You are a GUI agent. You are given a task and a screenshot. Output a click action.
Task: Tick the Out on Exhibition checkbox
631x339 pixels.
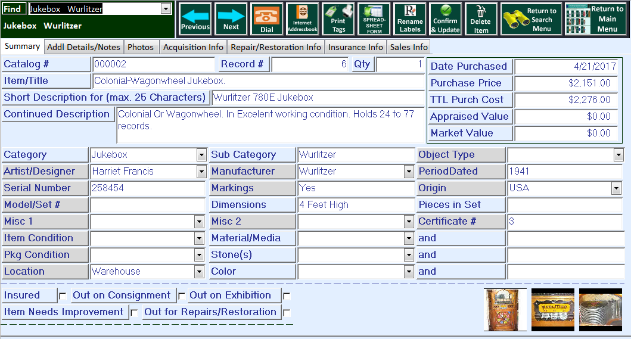(x=287, y=296)
